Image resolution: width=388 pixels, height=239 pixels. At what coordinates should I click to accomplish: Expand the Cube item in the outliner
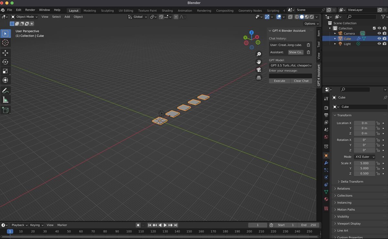(x=335, y=38)
